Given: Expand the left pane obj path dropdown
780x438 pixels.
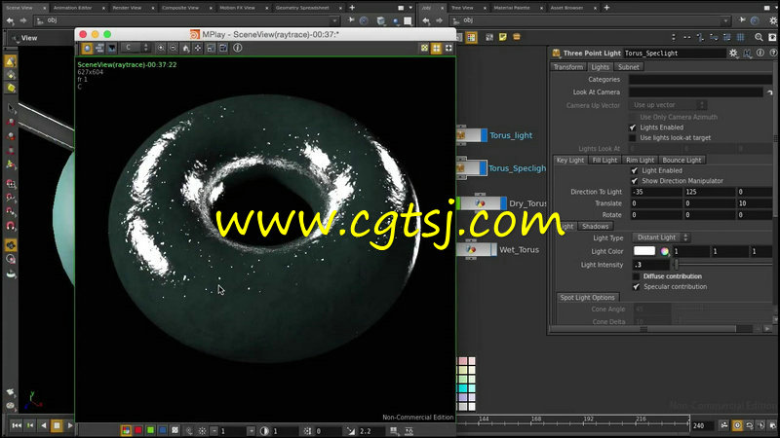Looking at the screenshot, I should tap(334, 20).
